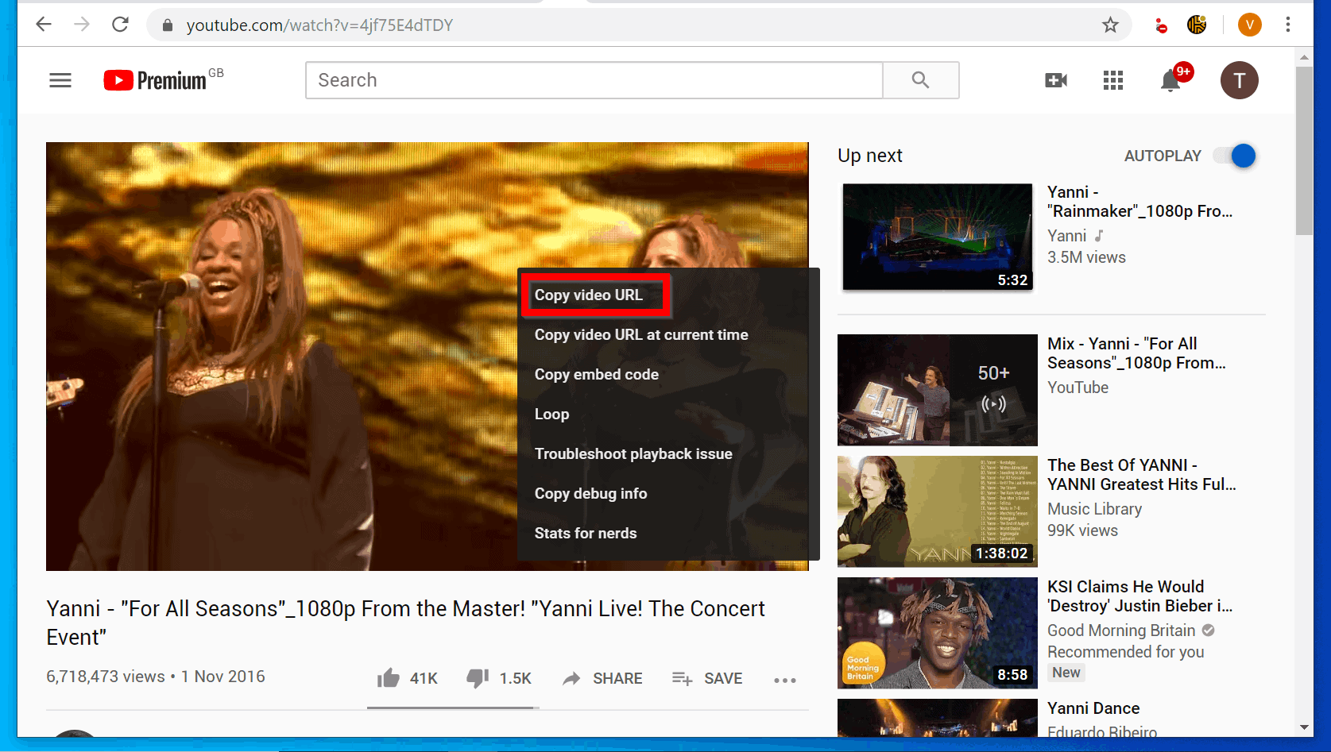The image size is (1331, 752).
Task: Choose Stats for nerds in context menu
Action: point(586,533)
